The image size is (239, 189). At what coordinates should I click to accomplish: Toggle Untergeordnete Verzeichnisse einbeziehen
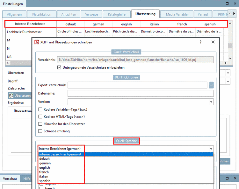pyautogui.click(x=59, y=67)
